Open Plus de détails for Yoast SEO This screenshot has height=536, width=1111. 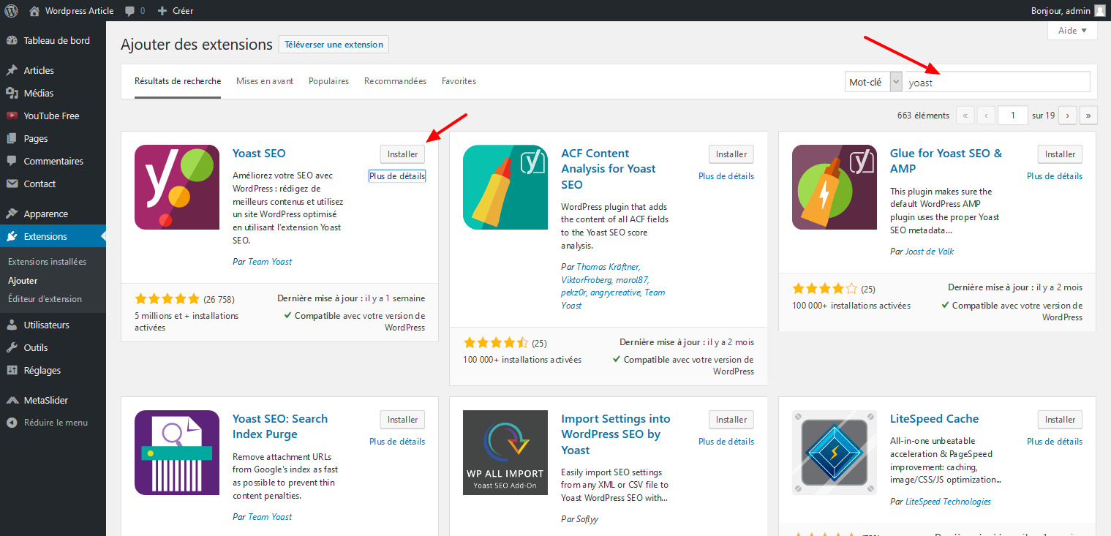pos(397,176)
